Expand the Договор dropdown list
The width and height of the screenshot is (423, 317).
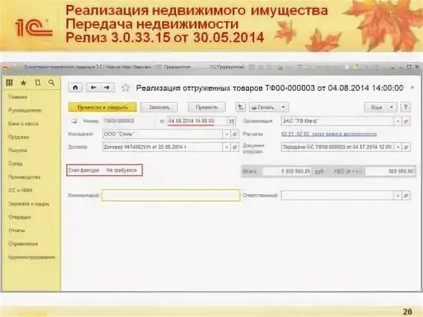227,147
